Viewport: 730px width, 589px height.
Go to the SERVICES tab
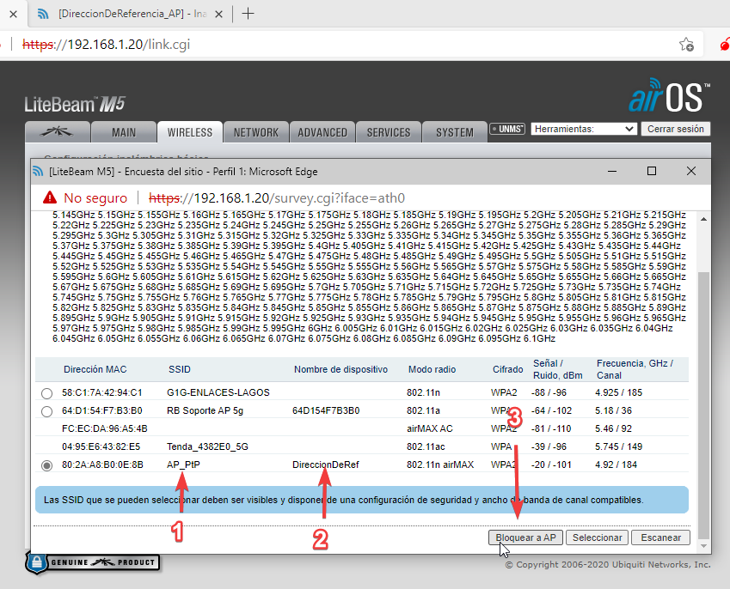(388, 132)
